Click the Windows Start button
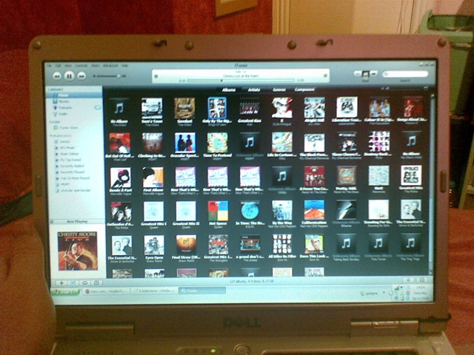The width and height of the screenshot is (474, 355). [66, 291]
